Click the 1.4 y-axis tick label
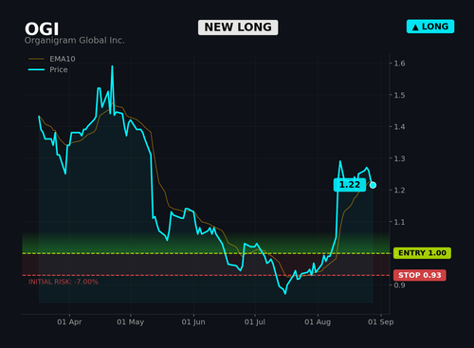 pyautogui.click(x=399, y=127)
